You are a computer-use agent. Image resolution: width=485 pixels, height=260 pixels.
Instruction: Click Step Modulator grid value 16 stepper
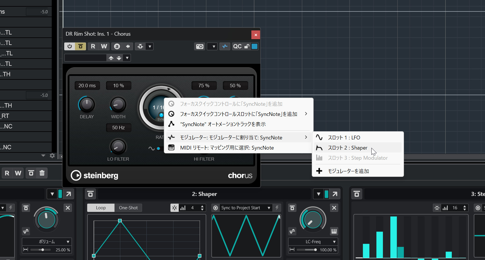coord(465,208)
